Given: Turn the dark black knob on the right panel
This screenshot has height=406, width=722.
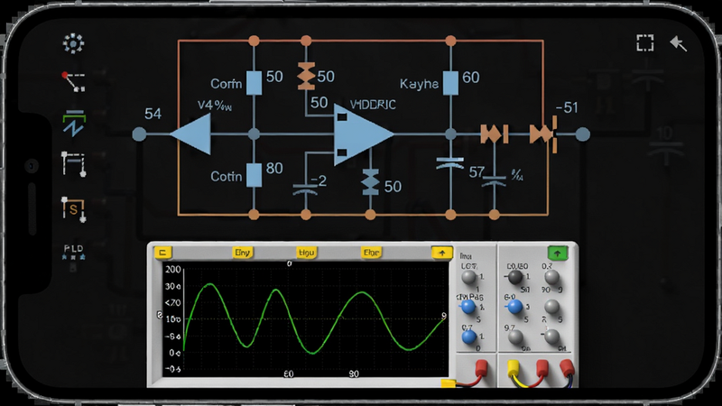Looking at the screenshot, I should coord(514,277).
